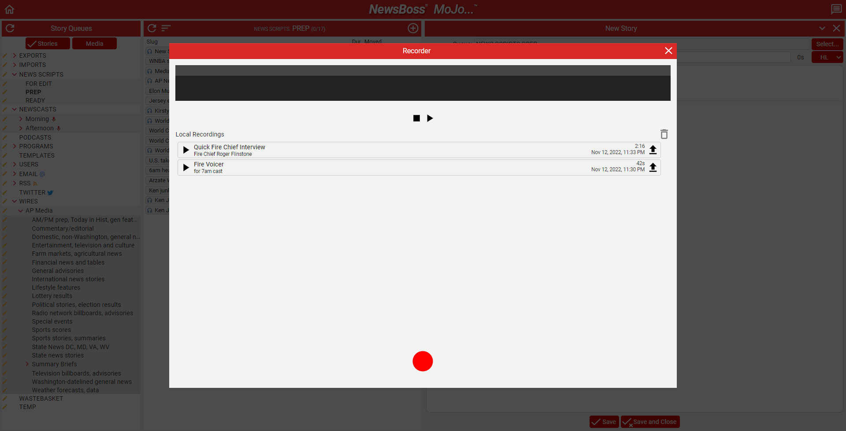This screenshot has width=846, height=431.
Task: Stop playback in the Recorder
Action: coord(416,118)
